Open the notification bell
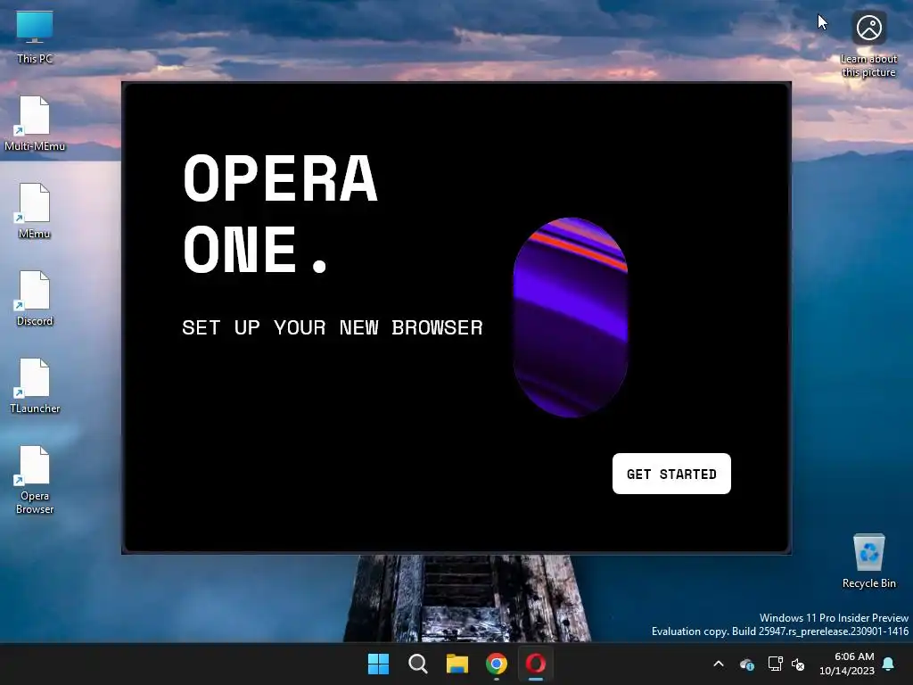913x685 pixels. [x=889, y=664]
